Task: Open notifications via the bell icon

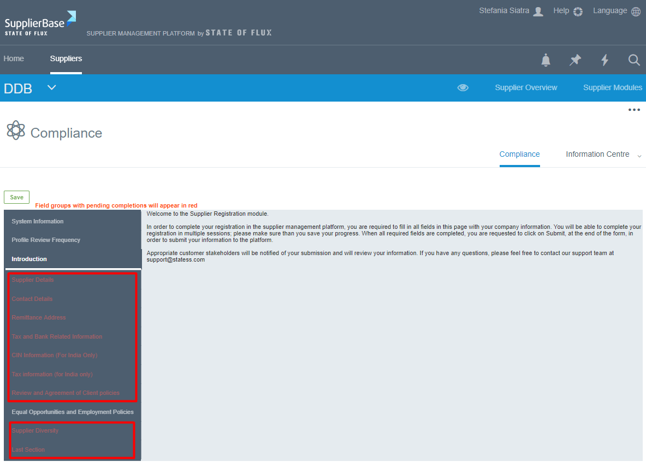Action: 546,60
